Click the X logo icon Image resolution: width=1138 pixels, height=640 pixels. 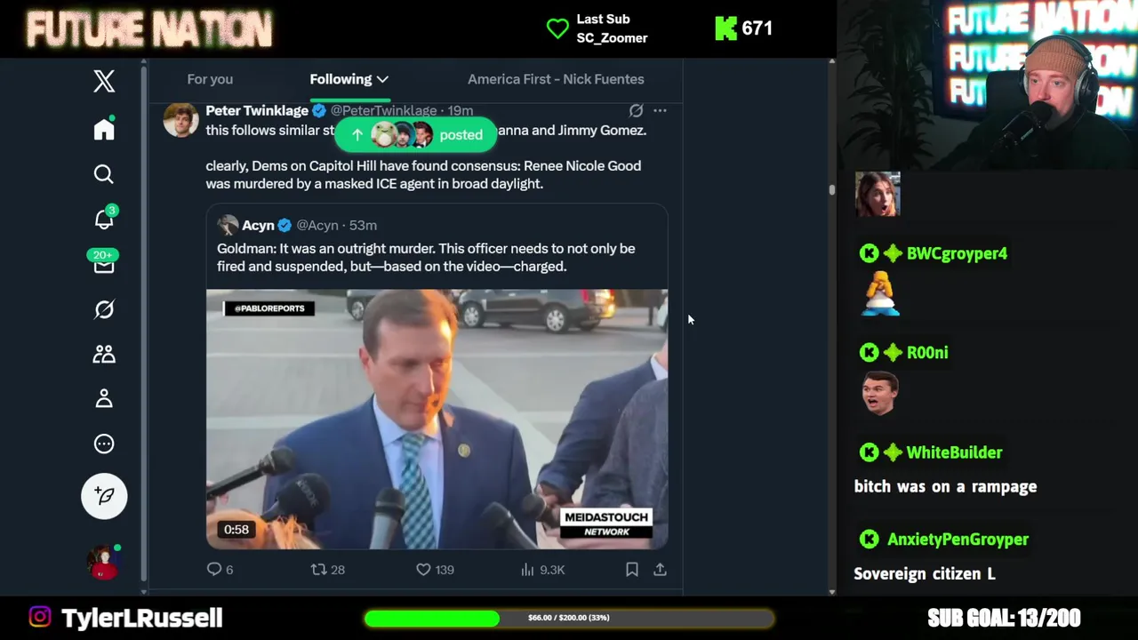[x=104, y=82]
